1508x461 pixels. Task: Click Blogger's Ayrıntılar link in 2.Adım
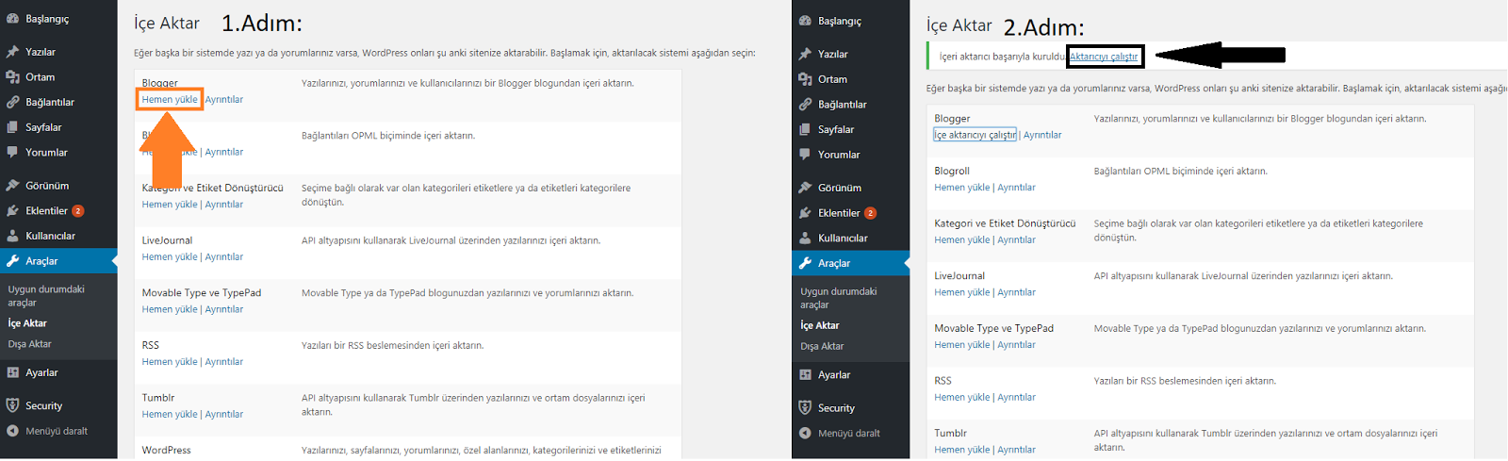click(x=1042, y=135)
